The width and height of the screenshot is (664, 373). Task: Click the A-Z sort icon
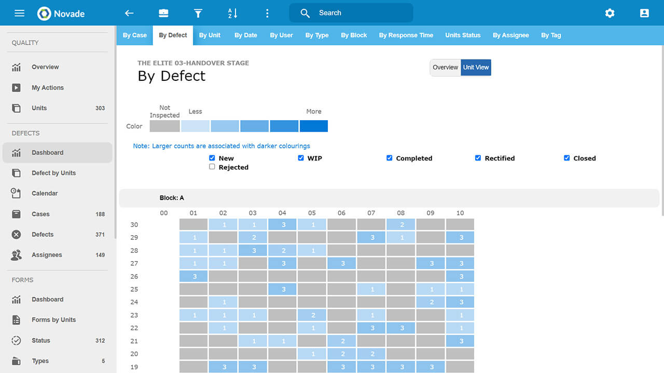[232, 13]
